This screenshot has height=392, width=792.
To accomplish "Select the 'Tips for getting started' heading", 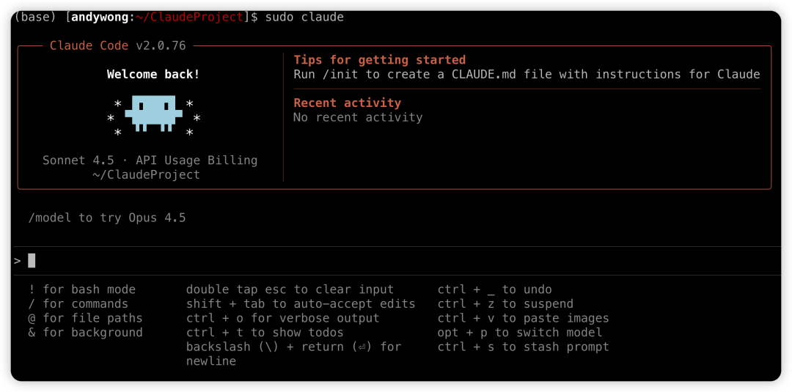I will coord(379,60).
